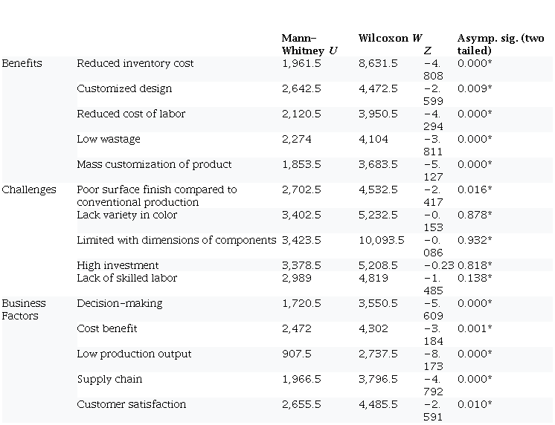Select the Customized design row label
This screenshot has height=425, width=555.
pyautogui.click(x=124, y=89)
